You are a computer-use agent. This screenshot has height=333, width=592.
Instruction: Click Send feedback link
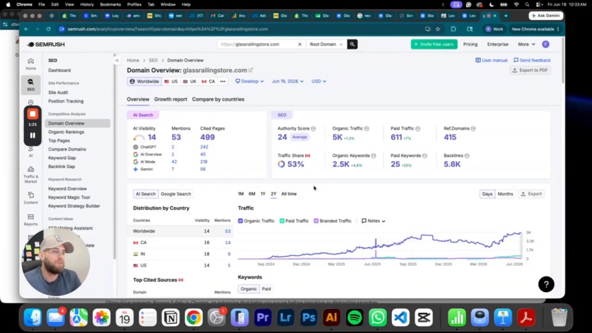point(532,60)
